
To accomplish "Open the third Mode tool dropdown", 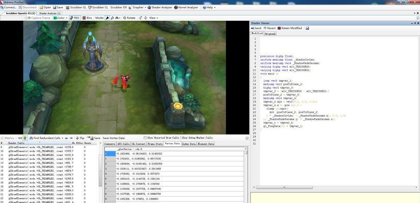I will [118, 18].
